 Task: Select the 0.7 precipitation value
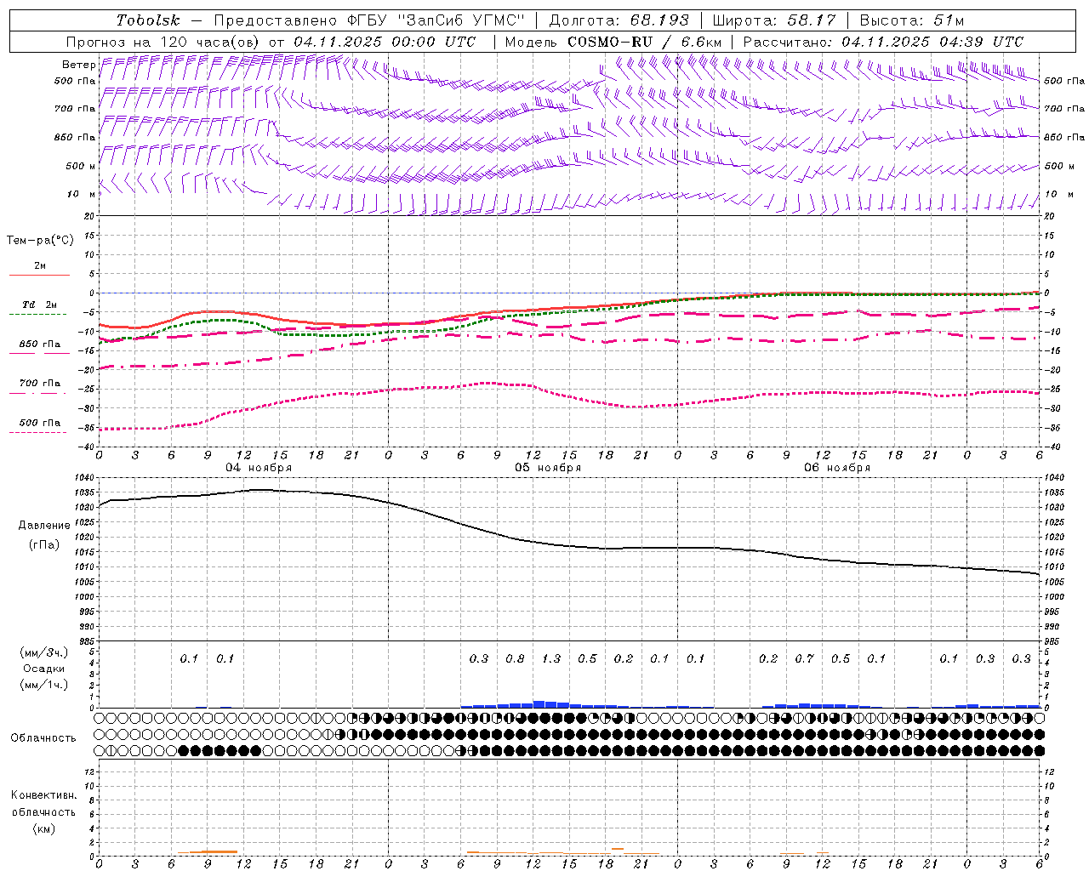pos(804,658)
